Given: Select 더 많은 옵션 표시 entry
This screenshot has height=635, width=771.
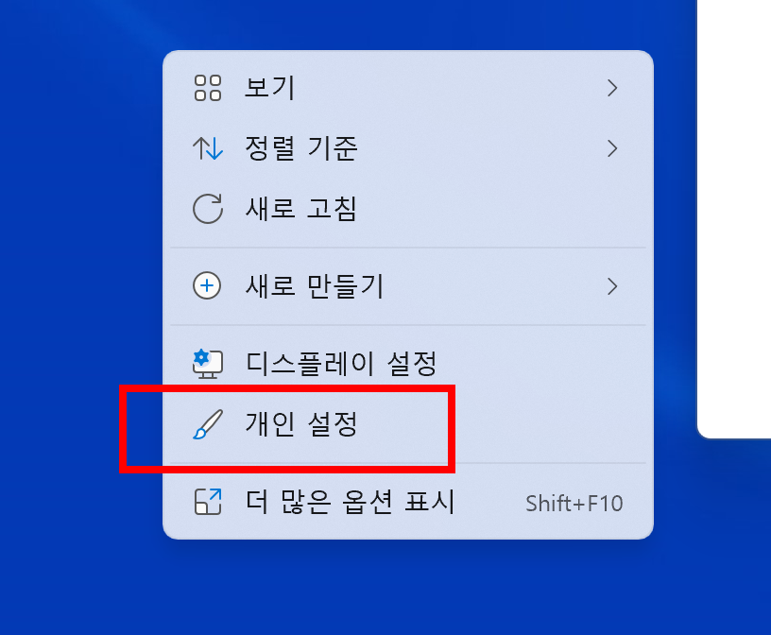Looking at the screenshot, I should pyautogui.click(x=407, y=502).
